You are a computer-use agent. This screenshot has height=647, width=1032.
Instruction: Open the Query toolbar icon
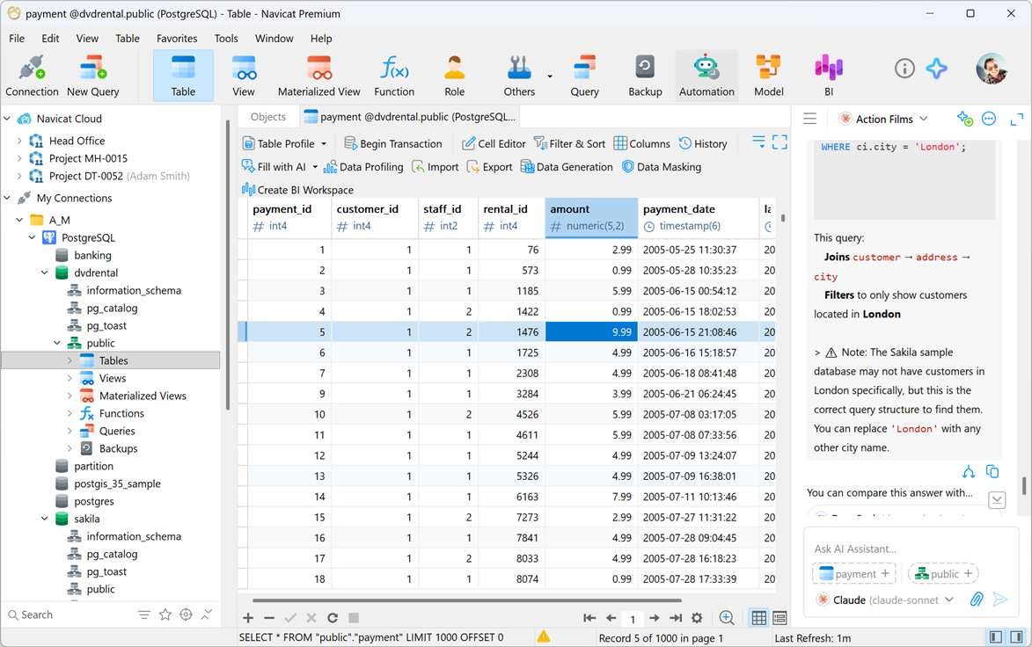(x=584, y=76)
